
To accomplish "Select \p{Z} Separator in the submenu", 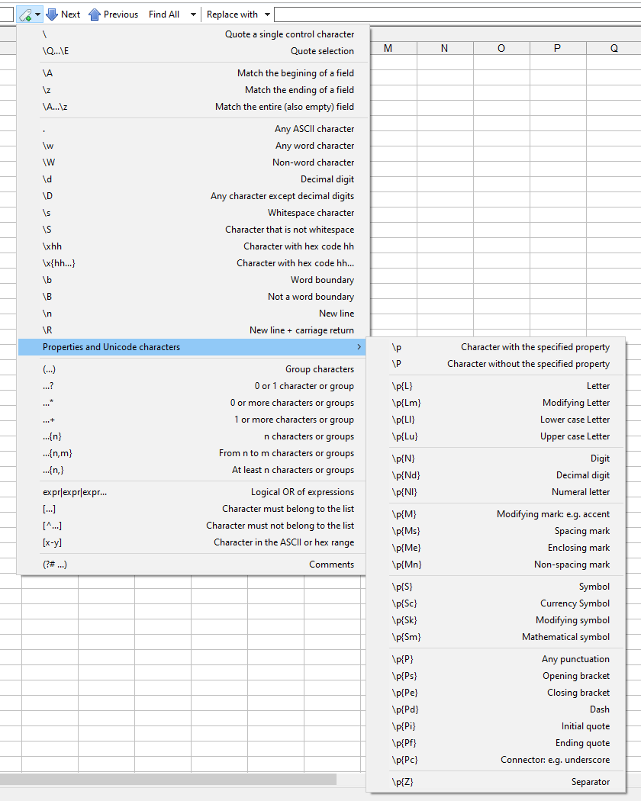I will pos(501,782).
